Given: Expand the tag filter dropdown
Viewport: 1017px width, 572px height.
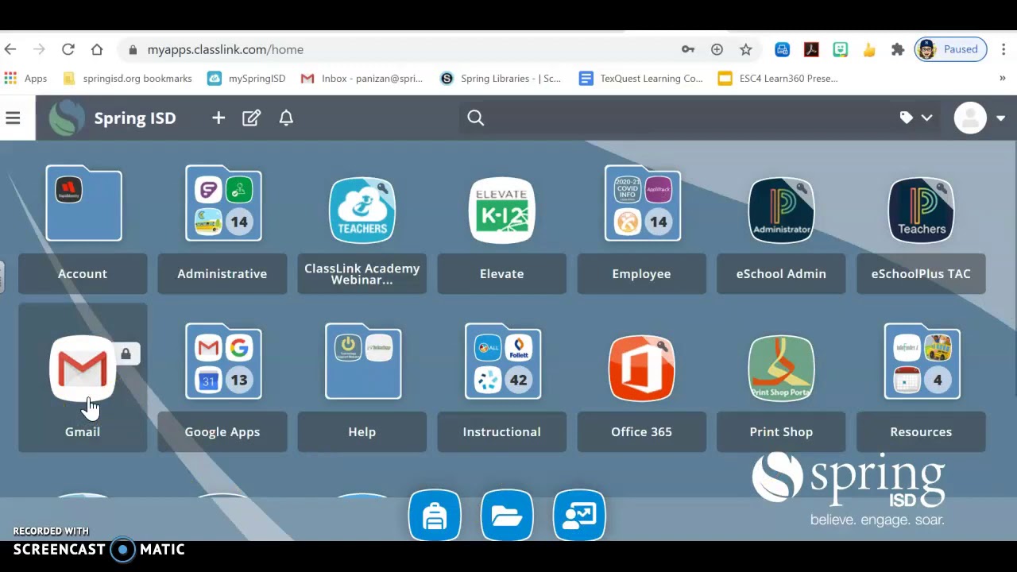Looking at the screenshot, I should [916, 118].
